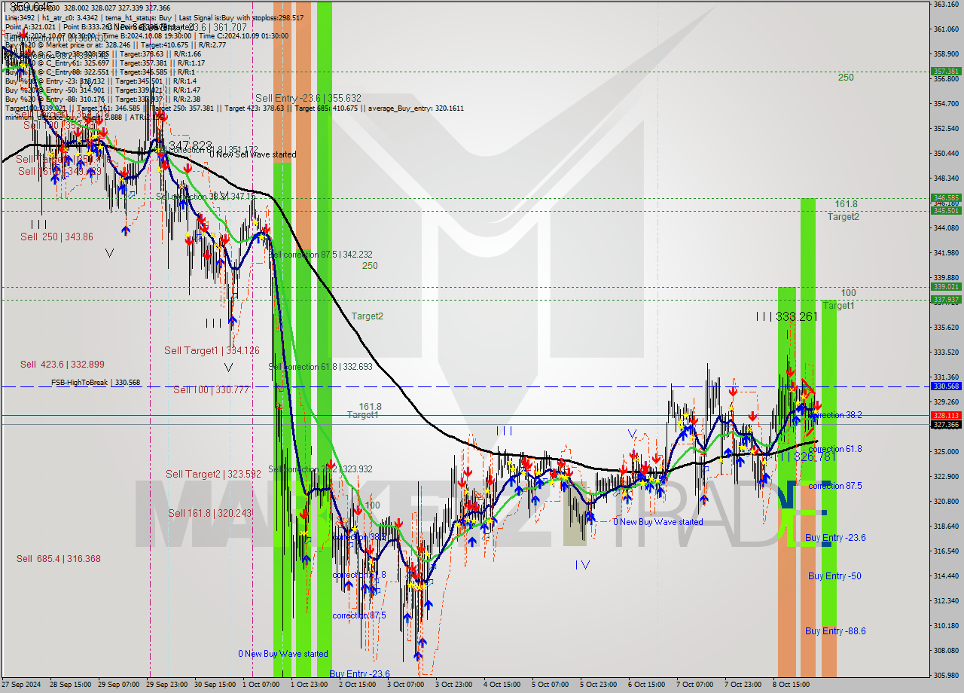Screen dimensions: 964x693
Task: Click the 'I I I 333.261' wave label
Action: [x=787, y=316]
